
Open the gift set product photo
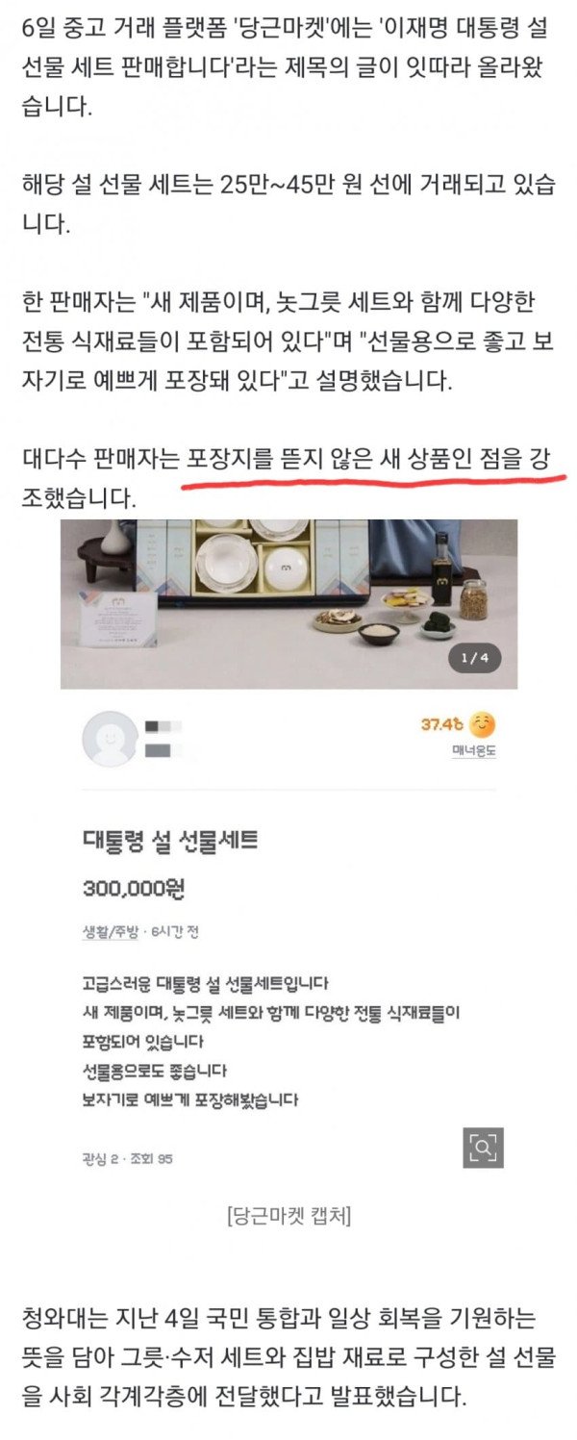click(288, 604)
